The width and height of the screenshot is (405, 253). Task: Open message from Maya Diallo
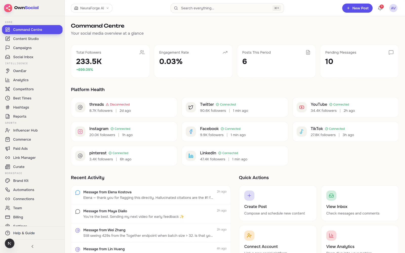coord(151,214)
